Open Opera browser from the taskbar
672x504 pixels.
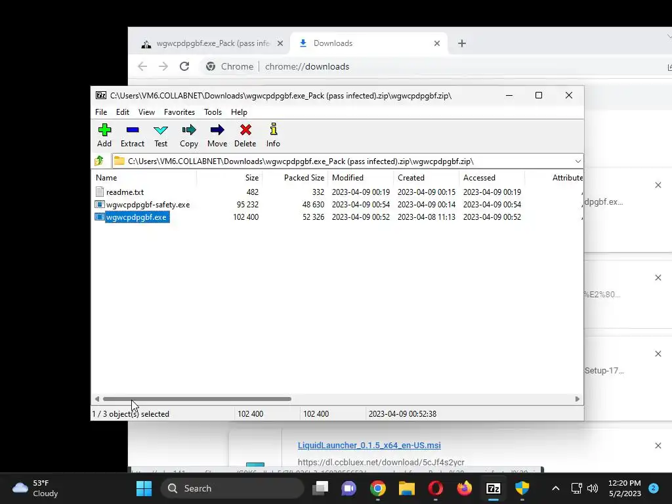pos(436,488)
